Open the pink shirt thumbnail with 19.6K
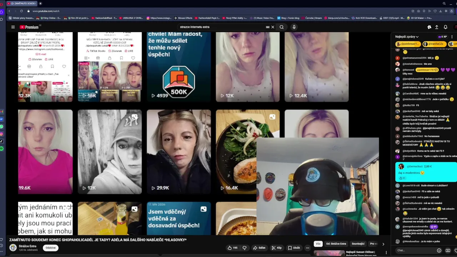The height and width of the screenshot is (257, 457). click(x=45, y=152)
